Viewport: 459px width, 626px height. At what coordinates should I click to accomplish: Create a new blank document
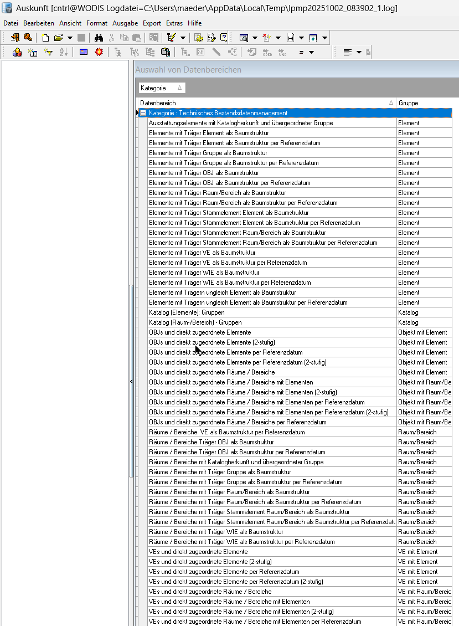pyautogui.click(x=46, y=38)
